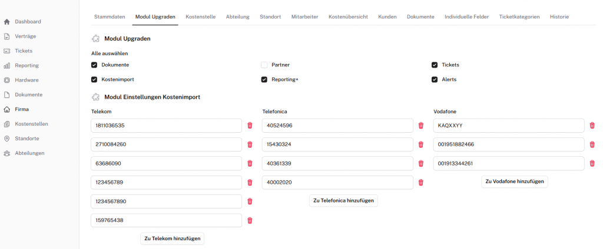Delete the Telekom entry 1811036535
The height and width of the screenshot is (249, 603).
coord(250,126)
